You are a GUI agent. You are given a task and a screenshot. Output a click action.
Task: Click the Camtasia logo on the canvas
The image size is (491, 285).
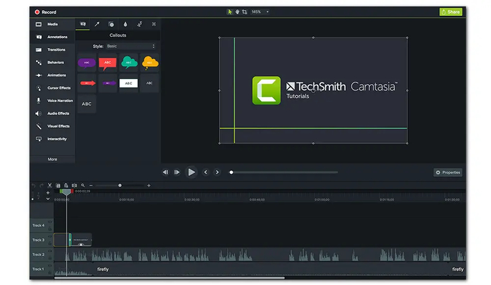[x=267, y=90]
